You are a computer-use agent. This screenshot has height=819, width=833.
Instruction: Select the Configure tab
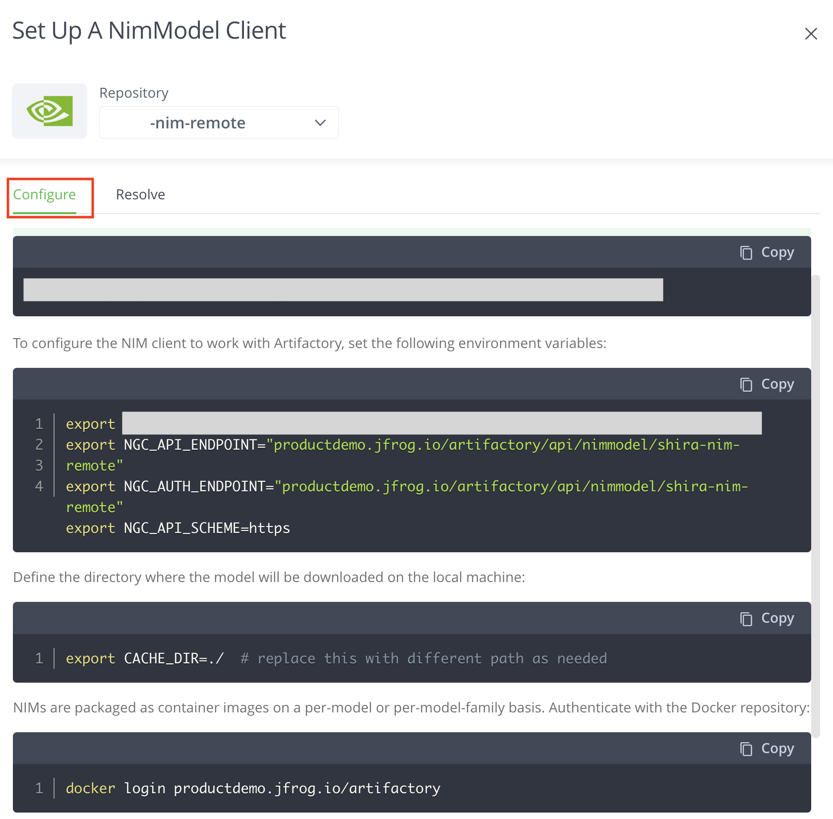tap(45, 194)
